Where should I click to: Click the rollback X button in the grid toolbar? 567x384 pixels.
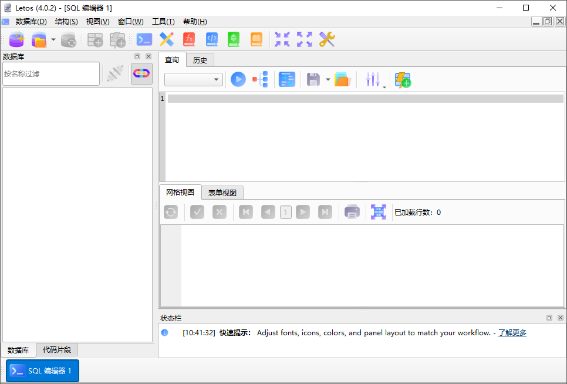[220, 212]
